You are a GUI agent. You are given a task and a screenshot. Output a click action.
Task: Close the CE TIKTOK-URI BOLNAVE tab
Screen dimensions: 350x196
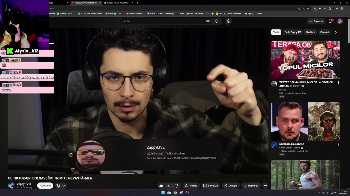pyautogui.click(x=100, y=3)
